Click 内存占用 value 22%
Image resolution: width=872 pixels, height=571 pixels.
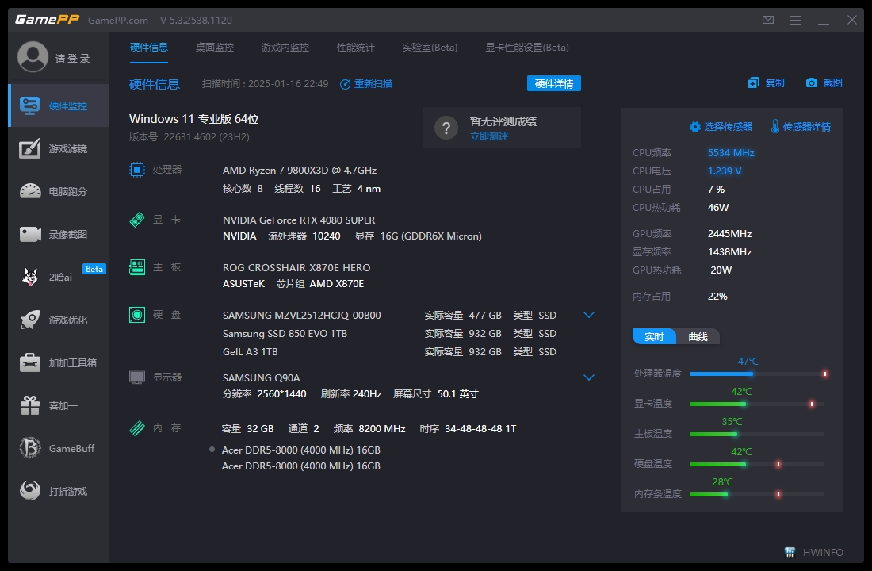[x=717, y=296]
